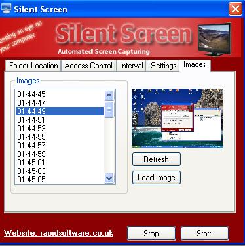Select the 01-44-45 image entry
Screen dimensions: 245x246
click(x=60, y=94)
